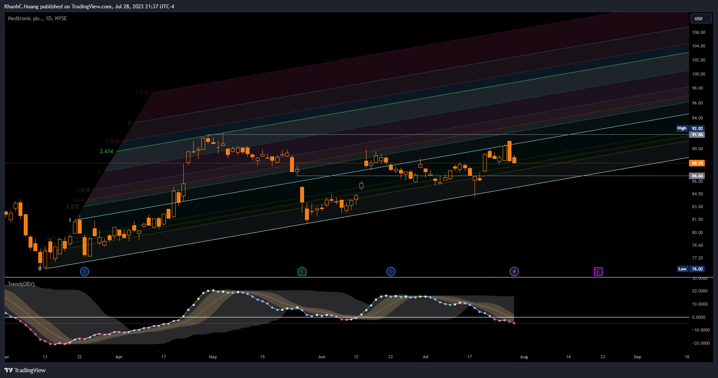Click the magenta upcoming earnings E marker
Screen dimensions: 718x378
[x=598, y=271]
